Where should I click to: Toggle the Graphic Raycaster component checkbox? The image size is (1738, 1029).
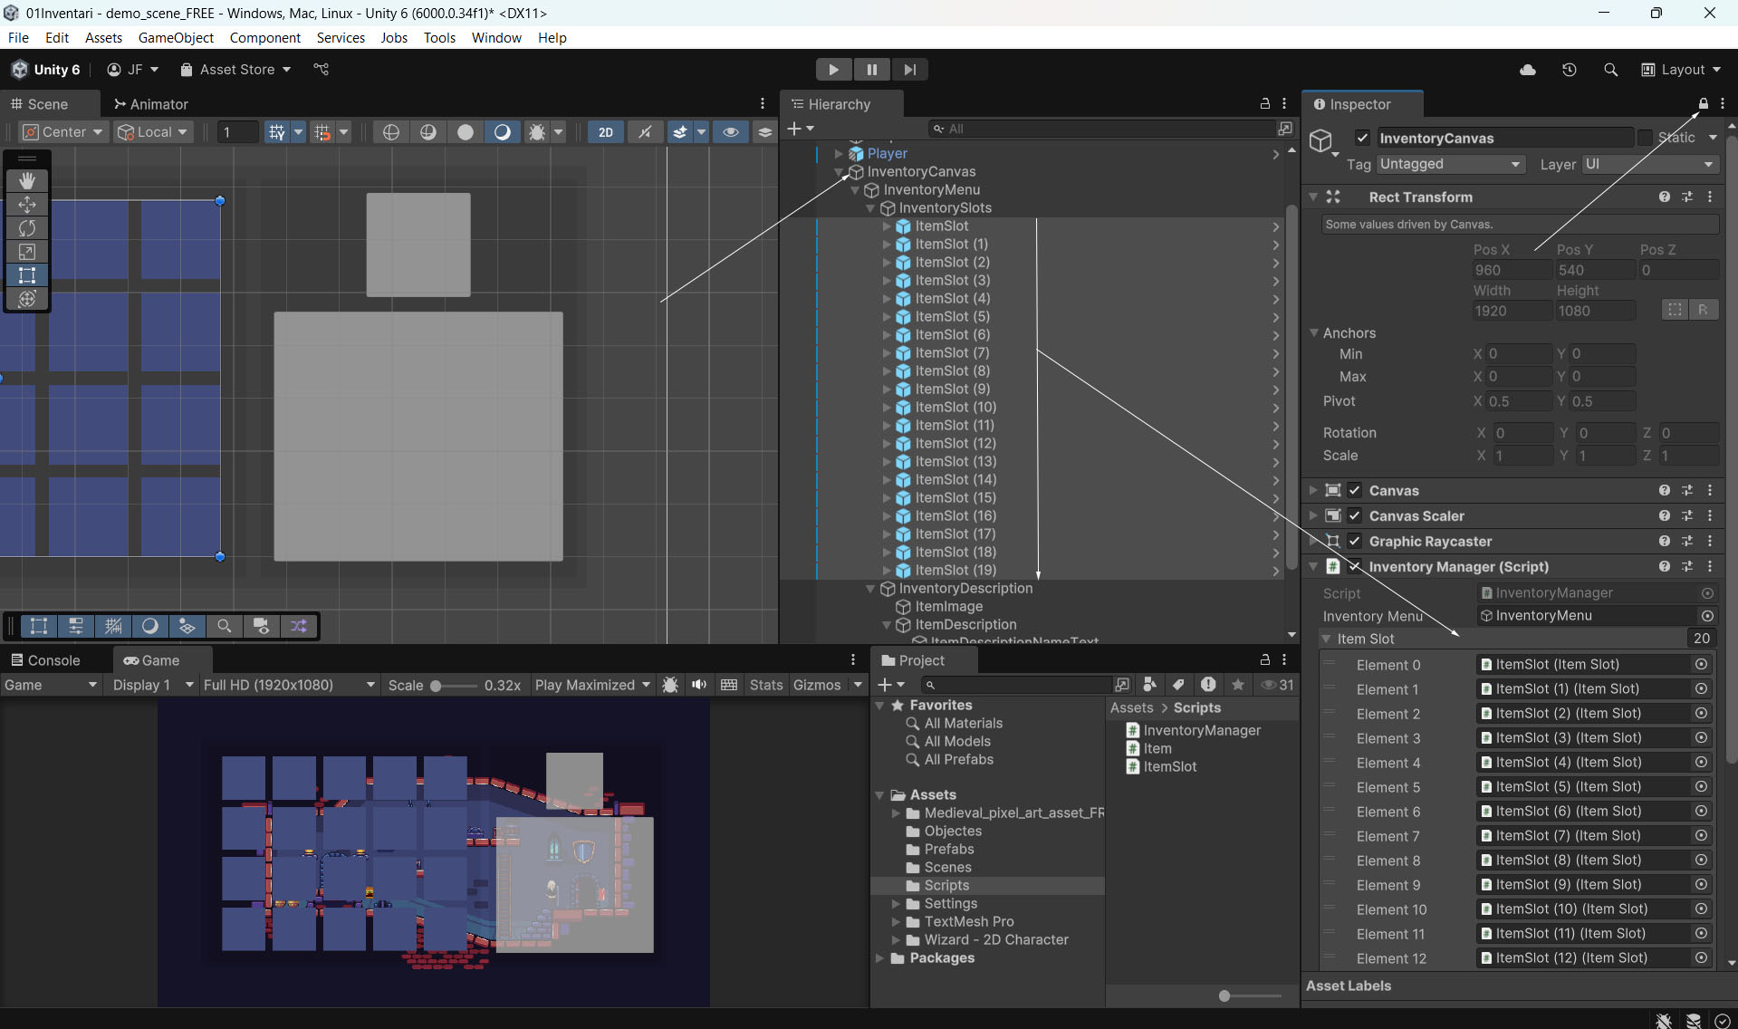(1355, 542)
